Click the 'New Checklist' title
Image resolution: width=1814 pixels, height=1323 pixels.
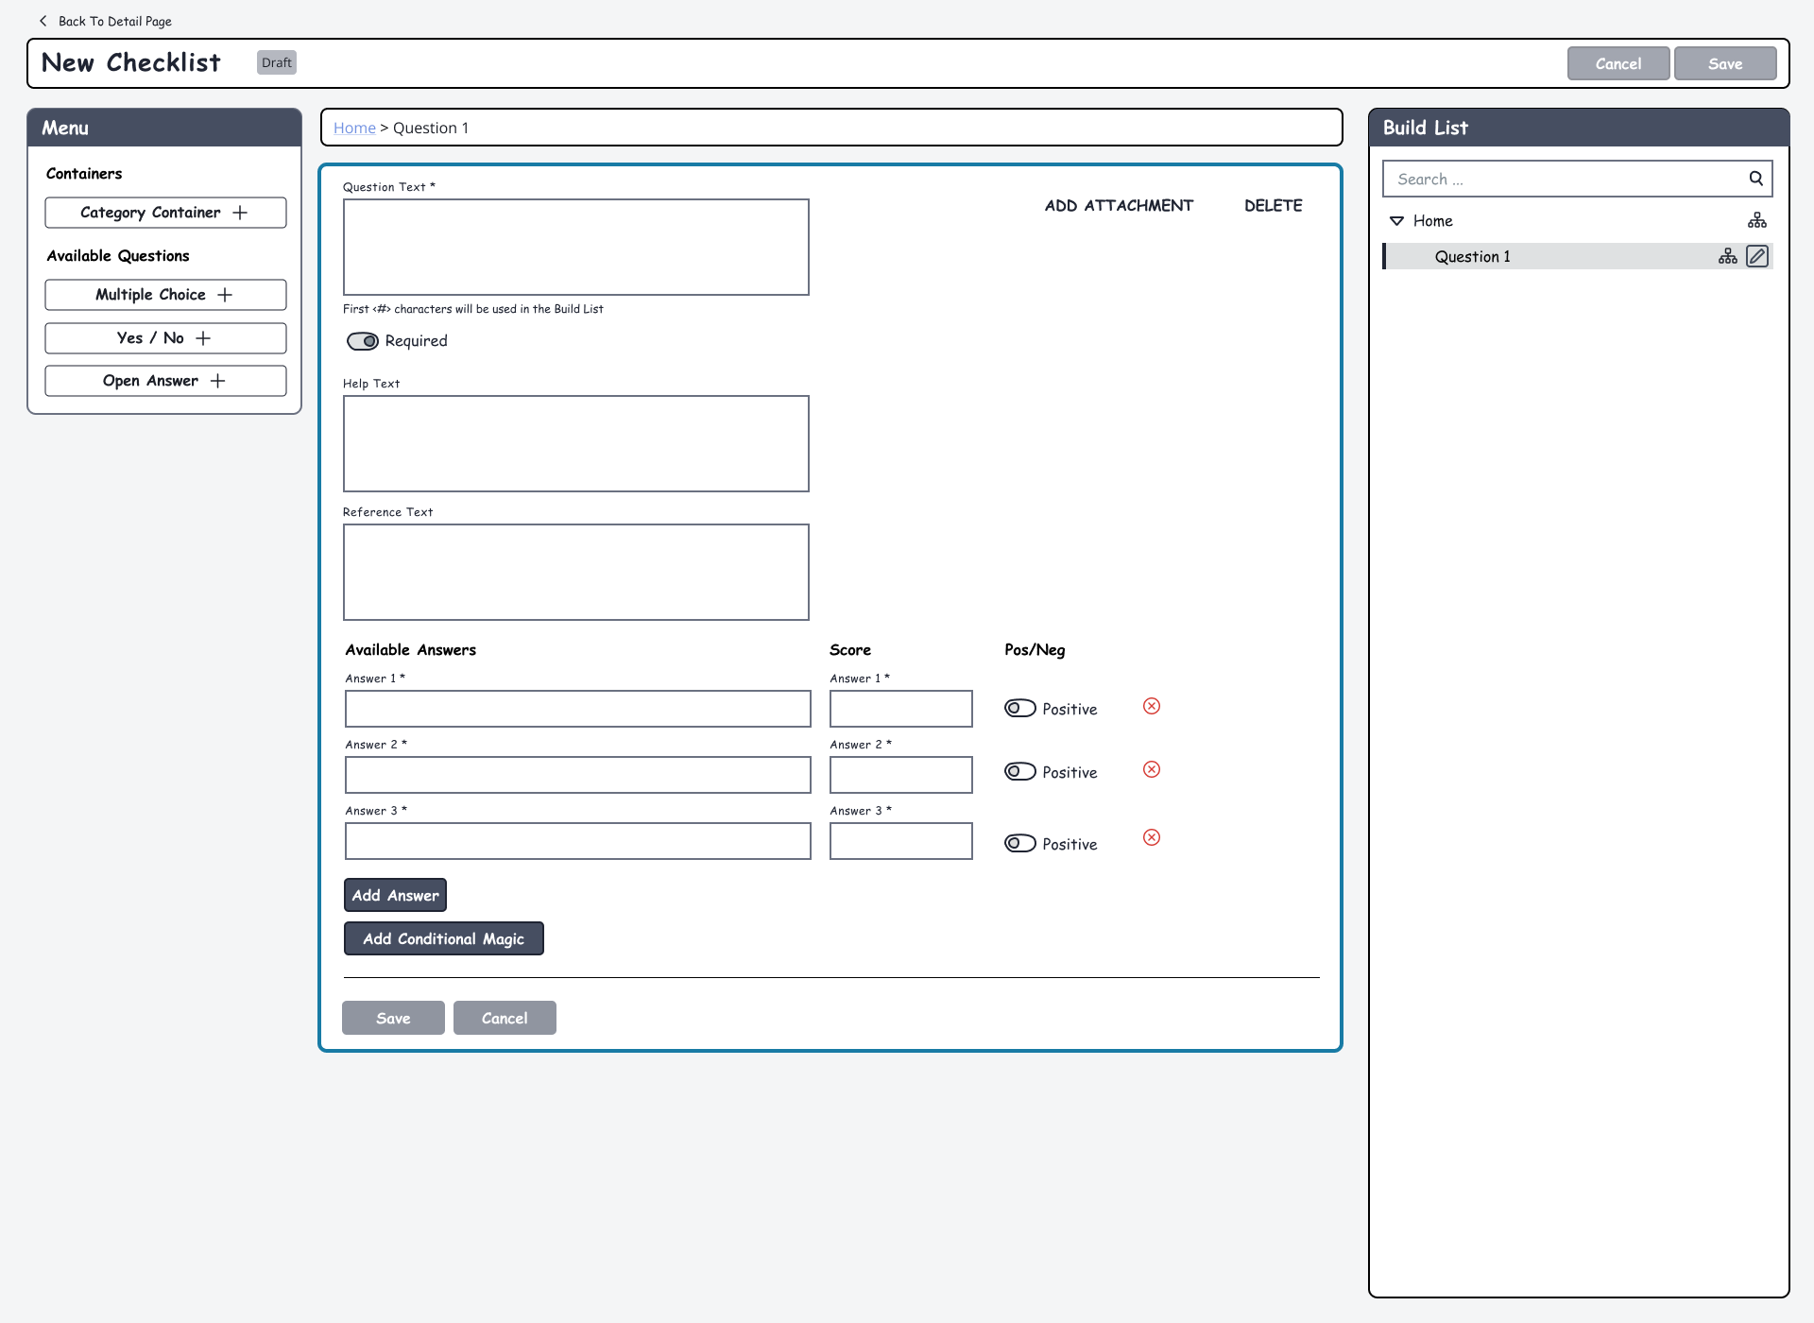pyautogui.click(x=131, y=62)
